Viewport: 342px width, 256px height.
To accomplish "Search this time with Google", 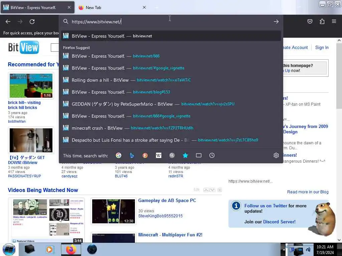I will (x=119, y=155).
